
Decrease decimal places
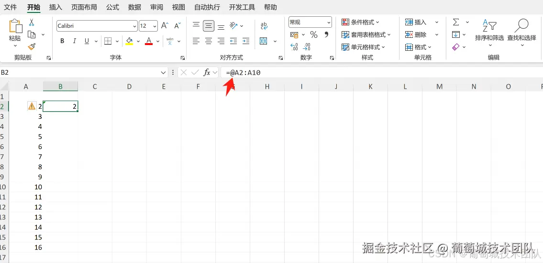(307, 47)
